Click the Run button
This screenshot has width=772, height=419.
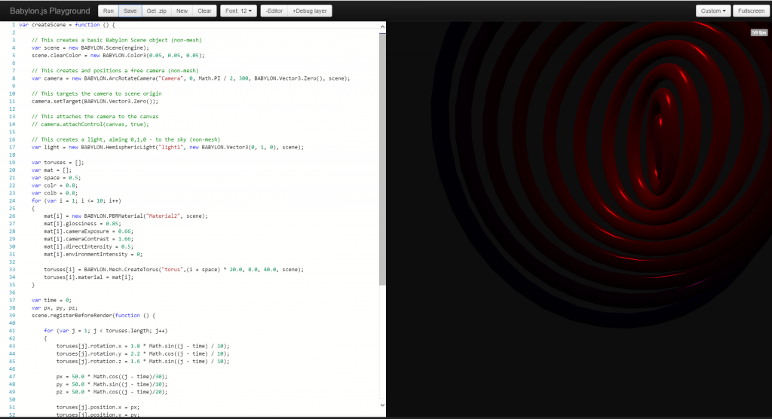pyautogui.click(x=109, y=11)
